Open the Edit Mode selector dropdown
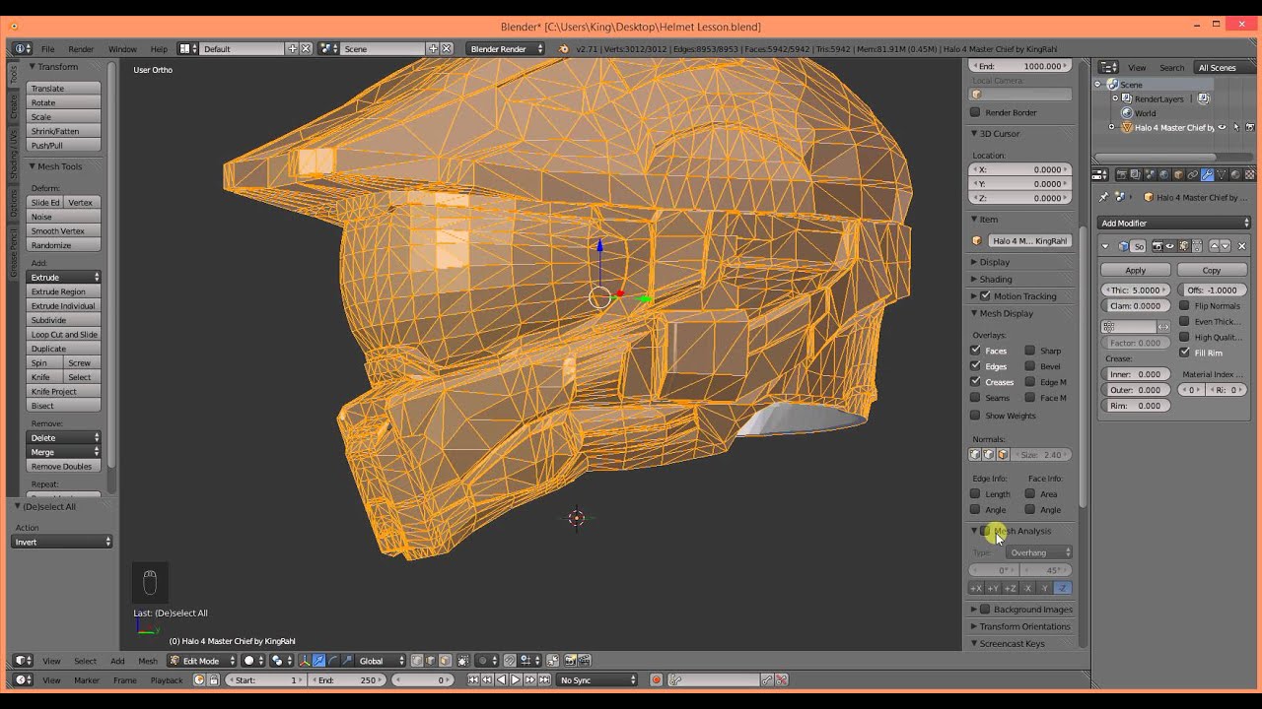 tap(204, 661)
